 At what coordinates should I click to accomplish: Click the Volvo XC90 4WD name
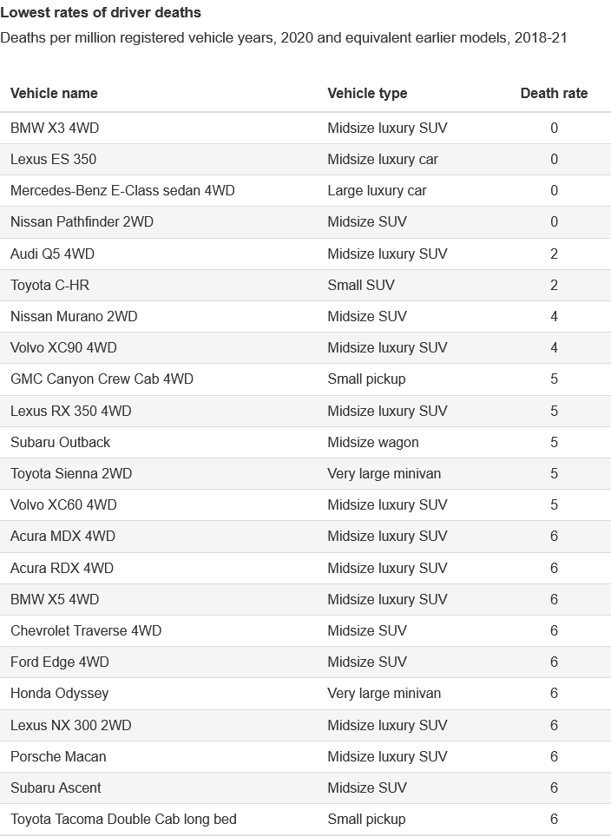pyautogui.click(x=63, y=347)
